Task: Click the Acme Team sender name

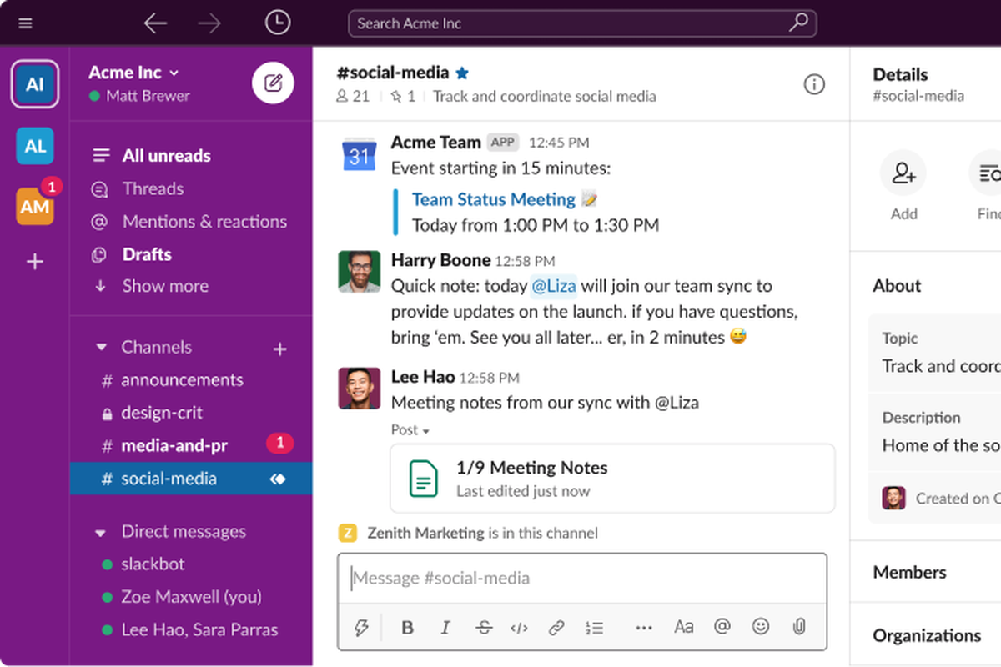Action: [436, 142]
